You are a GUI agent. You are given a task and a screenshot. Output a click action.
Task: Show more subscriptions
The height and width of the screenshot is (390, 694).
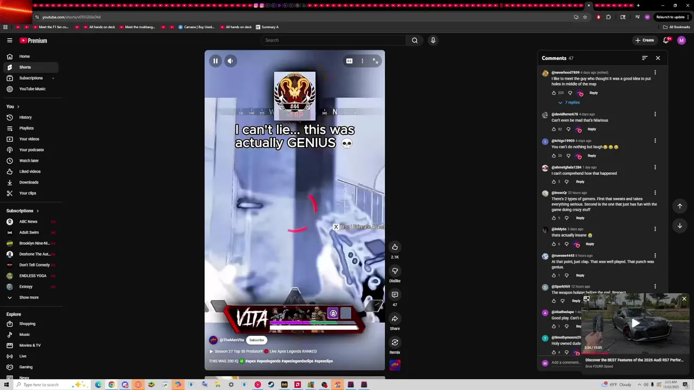(31, 297)
